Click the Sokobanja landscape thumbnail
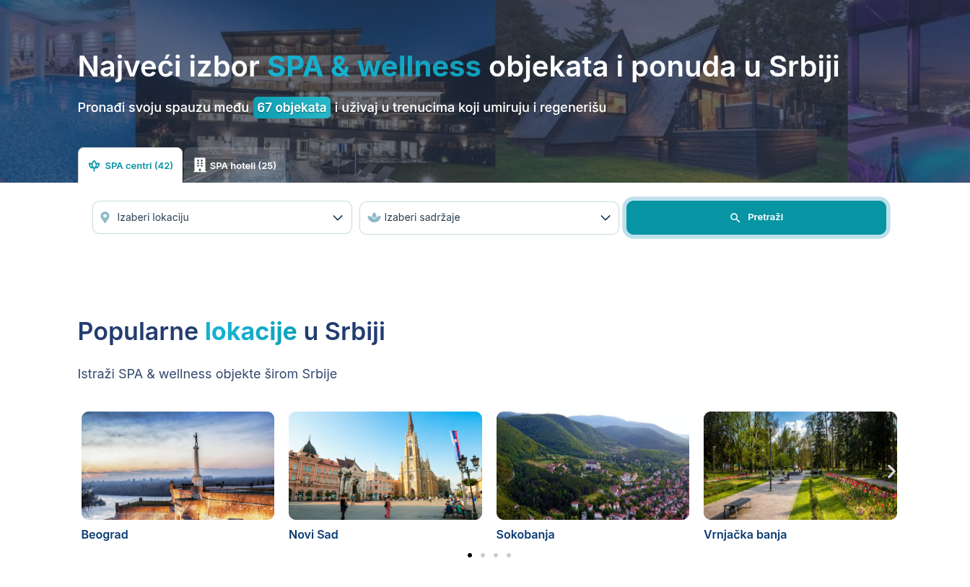 (593, 466)
